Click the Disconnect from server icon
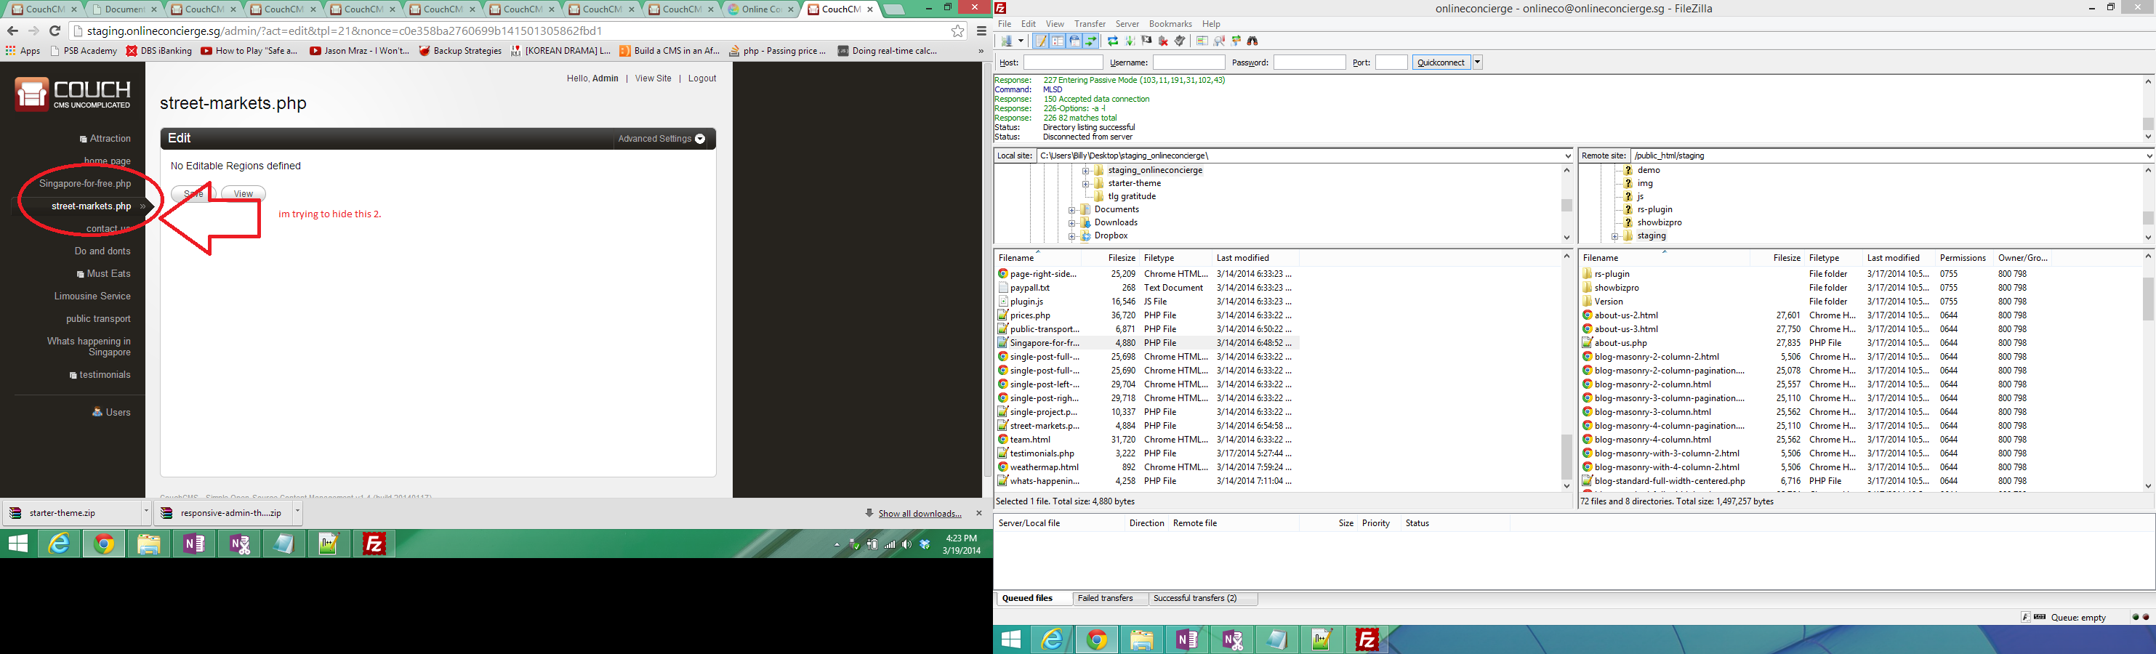 point(1163,41)
